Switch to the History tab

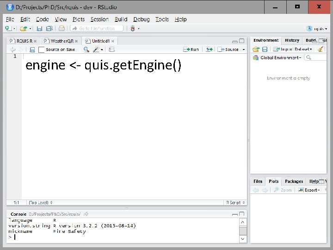[x=292, y=40]
